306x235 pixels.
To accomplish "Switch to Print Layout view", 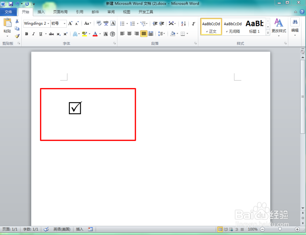I will pos(220,229).
